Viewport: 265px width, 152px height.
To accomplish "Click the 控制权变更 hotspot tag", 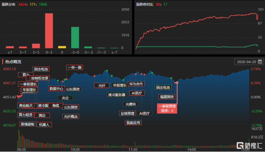I will 40,78.
